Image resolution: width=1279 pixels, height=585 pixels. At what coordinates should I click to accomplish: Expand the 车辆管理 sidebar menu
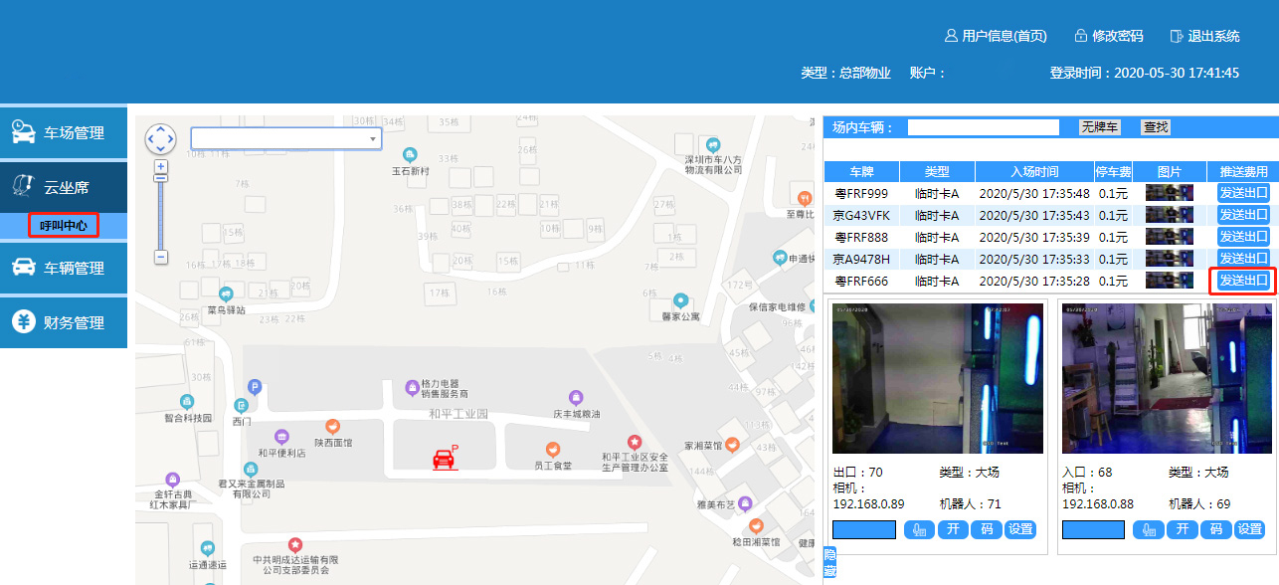click(x=64, y=268)
